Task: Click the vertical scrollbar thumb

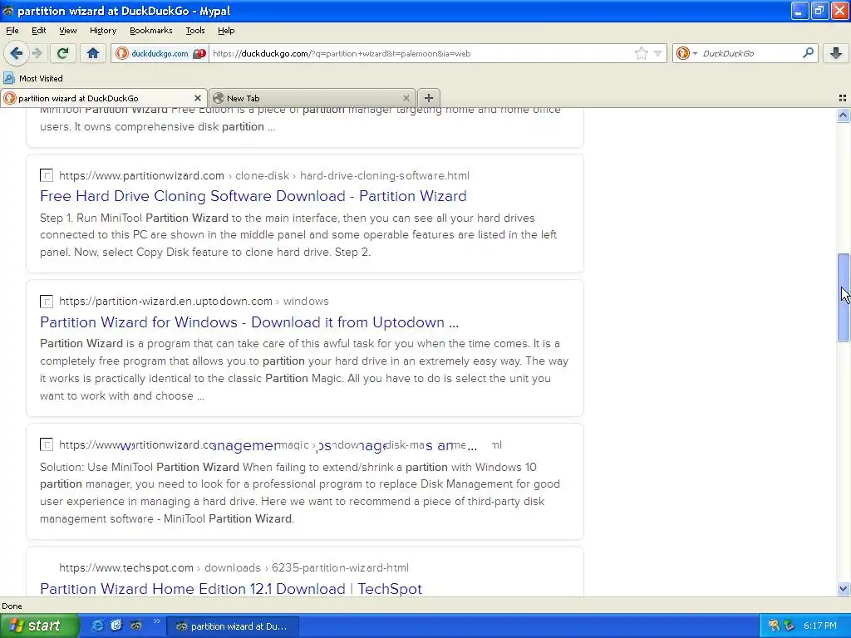Action: [843, 297]
